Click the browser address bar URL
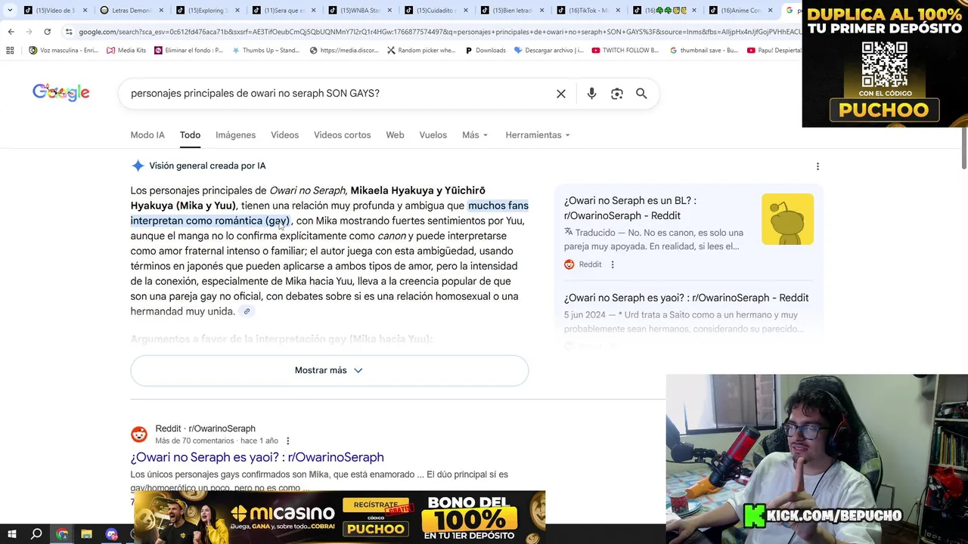 pos(439,32)
